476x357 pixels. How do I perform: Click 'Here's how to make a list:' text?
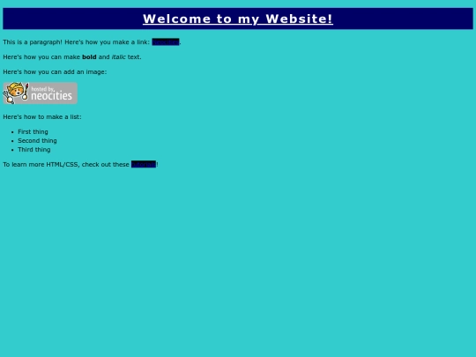click(42, 117)
